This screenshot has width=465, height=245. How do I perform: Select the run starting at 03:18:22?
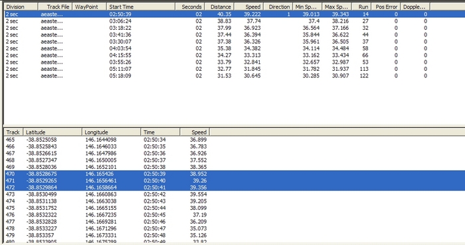tap(234, 28)
